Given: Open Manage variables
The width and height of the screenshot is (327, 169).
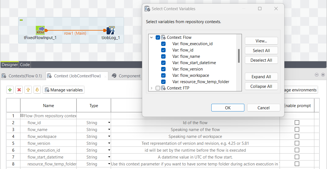Looking at the screenshot, I should (63, 90).
